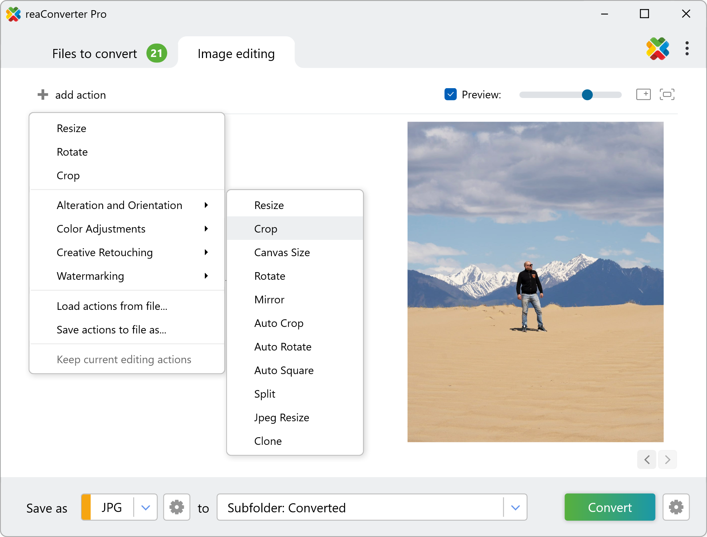Click the zoom-in preview icon

pos(643,94)
